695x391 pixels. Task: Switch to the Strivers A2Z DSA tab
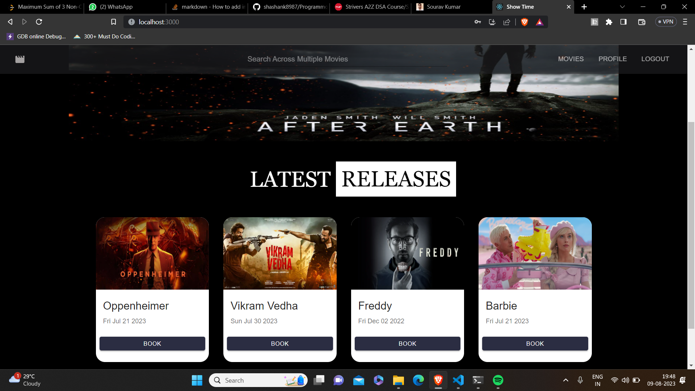point(373,7)
